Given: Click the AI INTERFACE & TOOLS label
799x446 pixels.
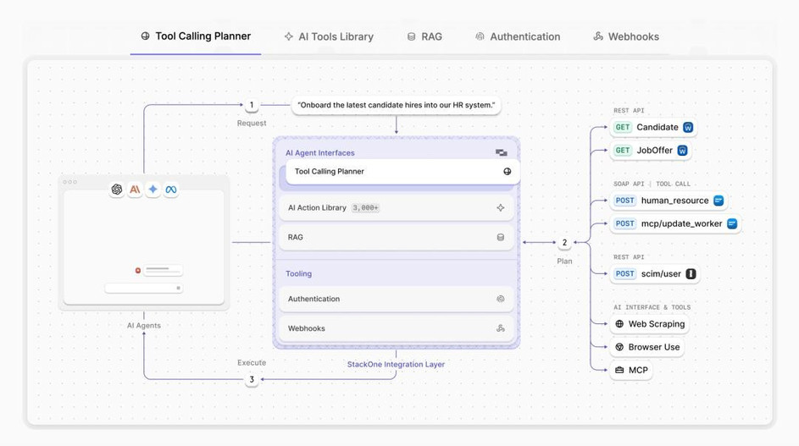Looking at the screenshot, I should [x=652, y=307].
